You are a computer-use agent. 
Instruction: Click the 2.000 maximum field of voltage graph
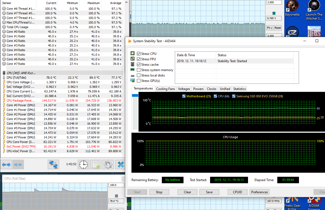tap(274, 2)
